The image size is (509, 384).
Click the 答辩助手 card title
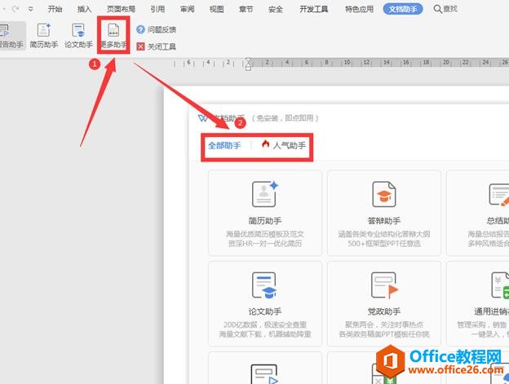tap(384, 221)
